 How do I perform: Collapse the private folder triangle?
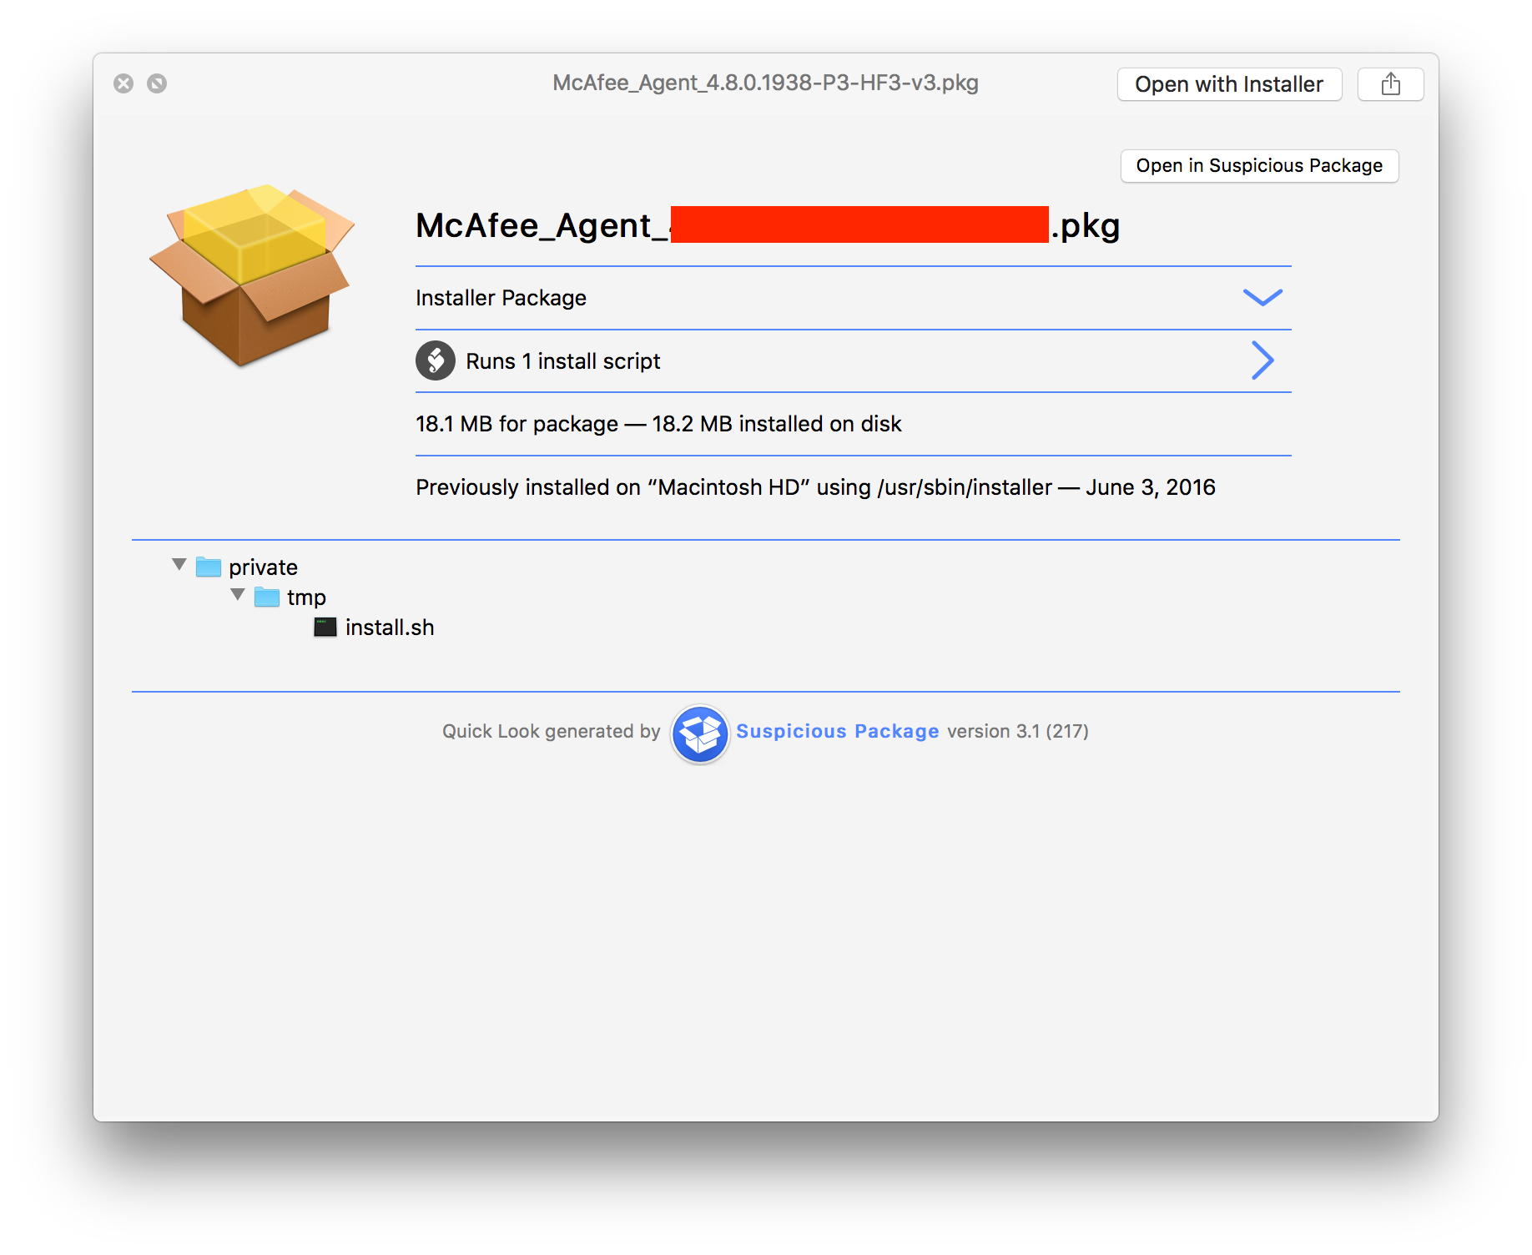pos(179,565)
